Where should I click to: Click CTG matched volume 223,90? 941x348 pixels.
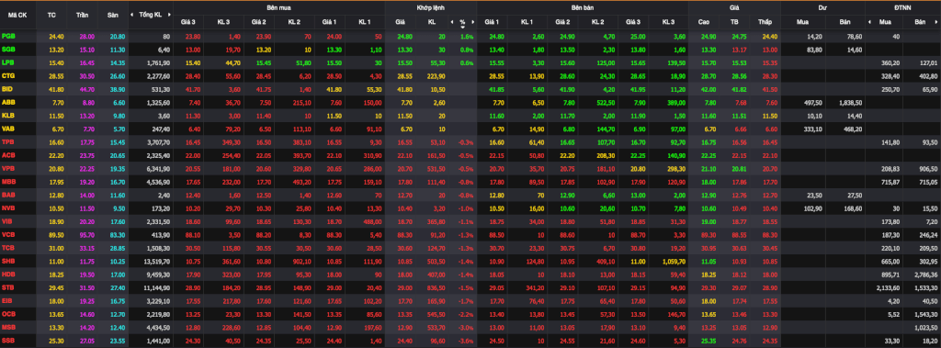point(436,75)
